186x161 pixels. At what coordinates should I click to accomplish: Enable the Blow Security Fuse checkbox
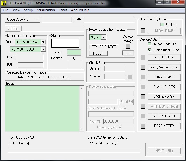click(162, 24)
